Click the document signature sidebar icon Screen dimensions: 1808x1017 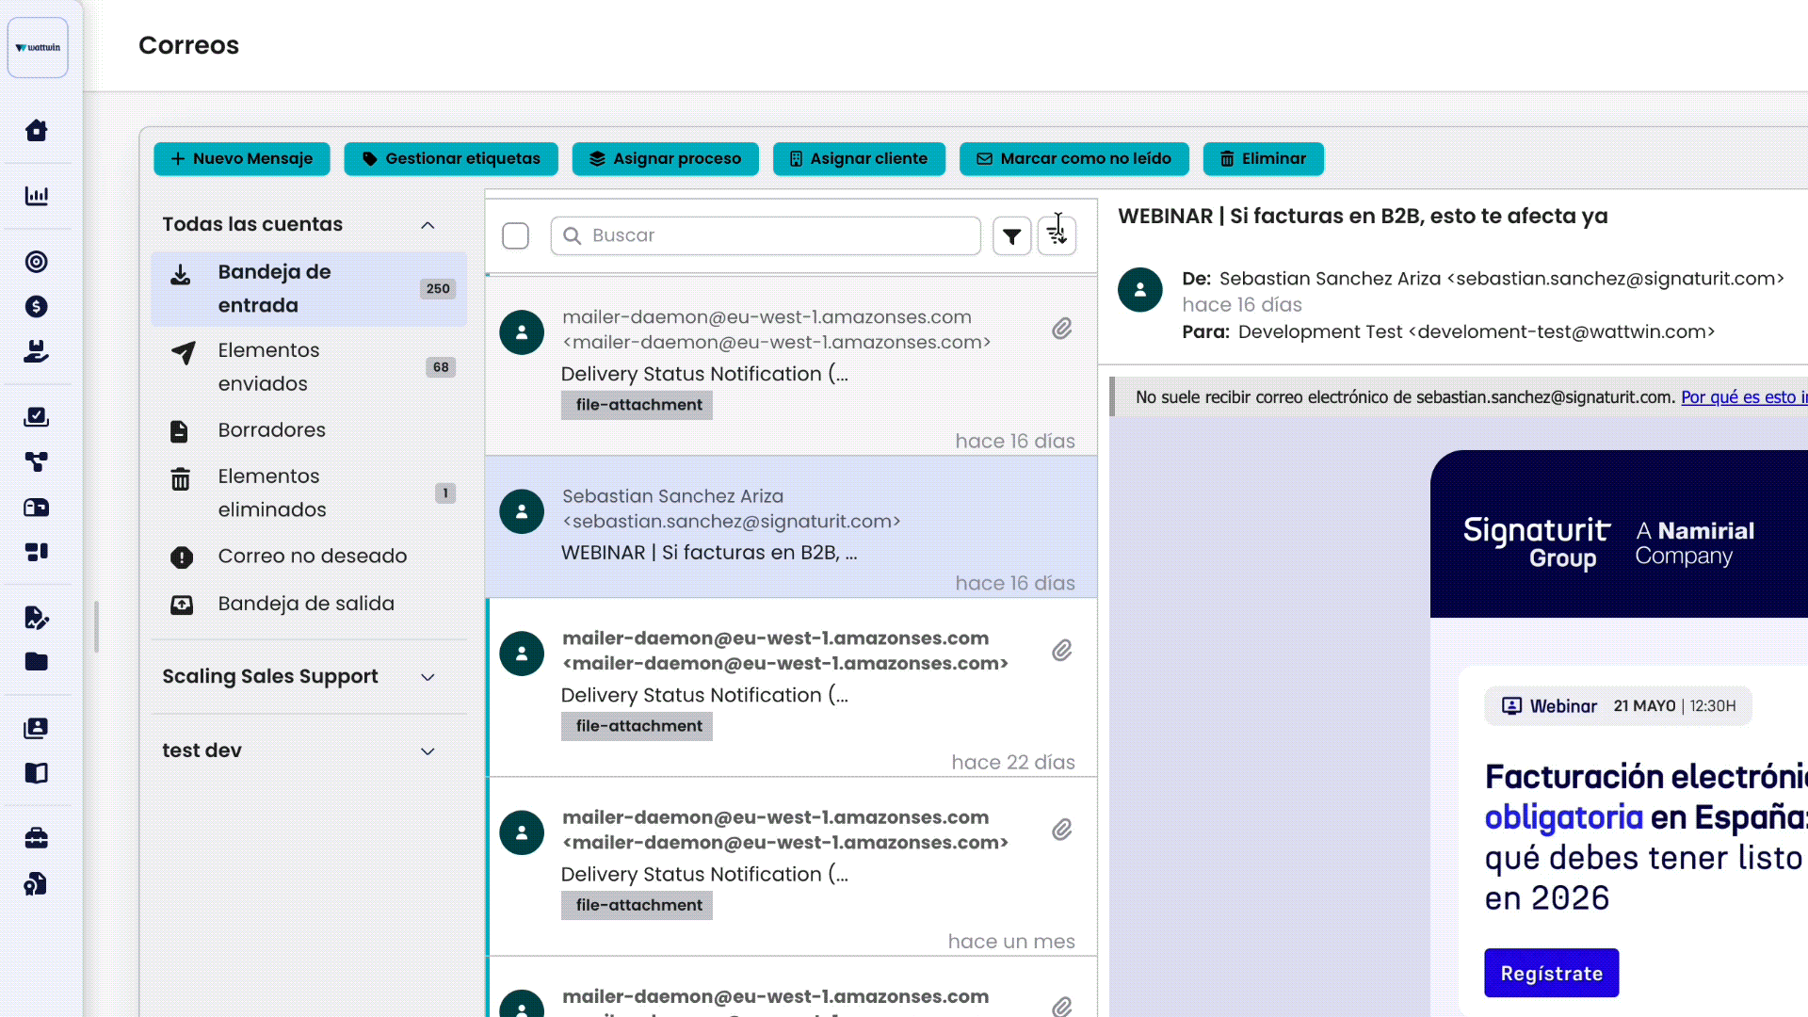click(37, 618)
